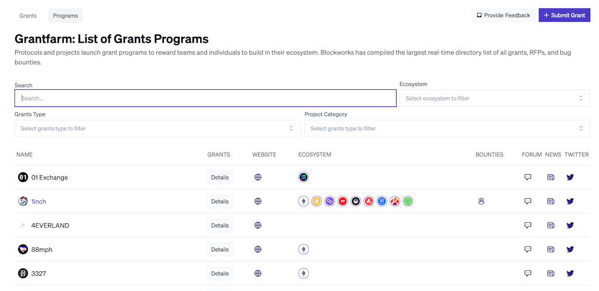The image size is (599, 291).
Task: Open the 1inch program name link
Action: point(39,202)
